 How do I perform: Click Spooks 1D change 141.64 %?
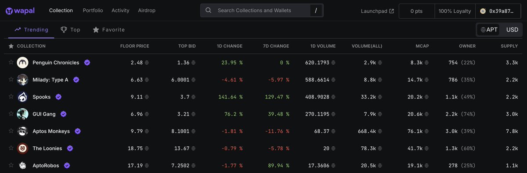coord(230,97)
